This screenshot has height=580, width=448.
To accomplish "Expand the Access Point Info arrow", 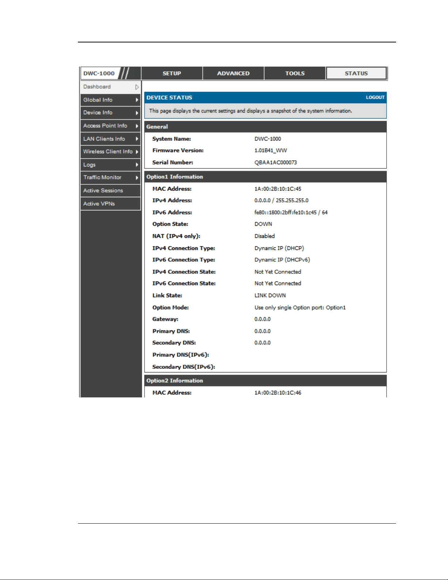I will click(137, 126).
